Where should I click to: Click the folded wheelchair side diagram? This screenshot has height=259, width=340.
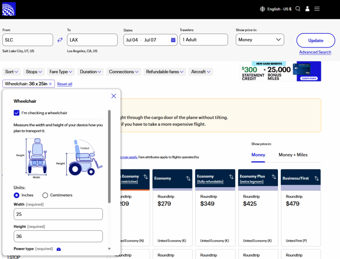(x=80, y=157)
